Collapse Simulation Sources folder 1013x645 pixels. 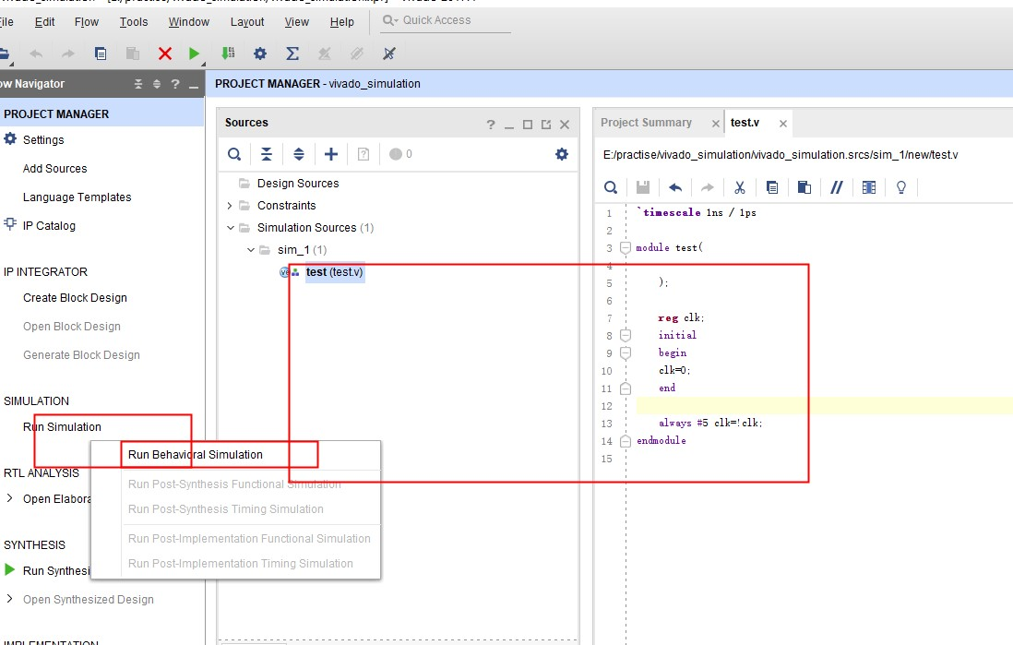click(230, 228)
